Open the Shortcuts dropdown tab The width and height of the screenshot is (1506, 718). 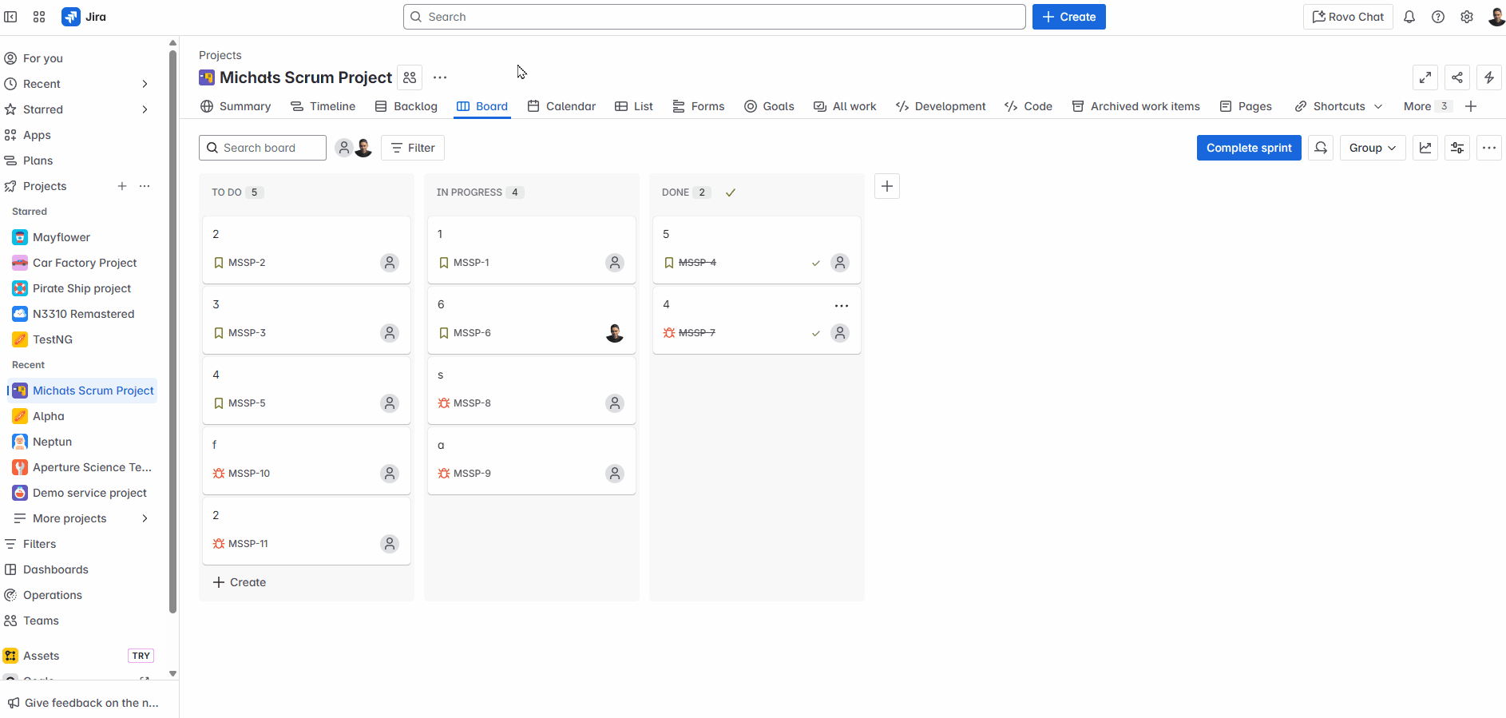click(x=1338, y=106)
